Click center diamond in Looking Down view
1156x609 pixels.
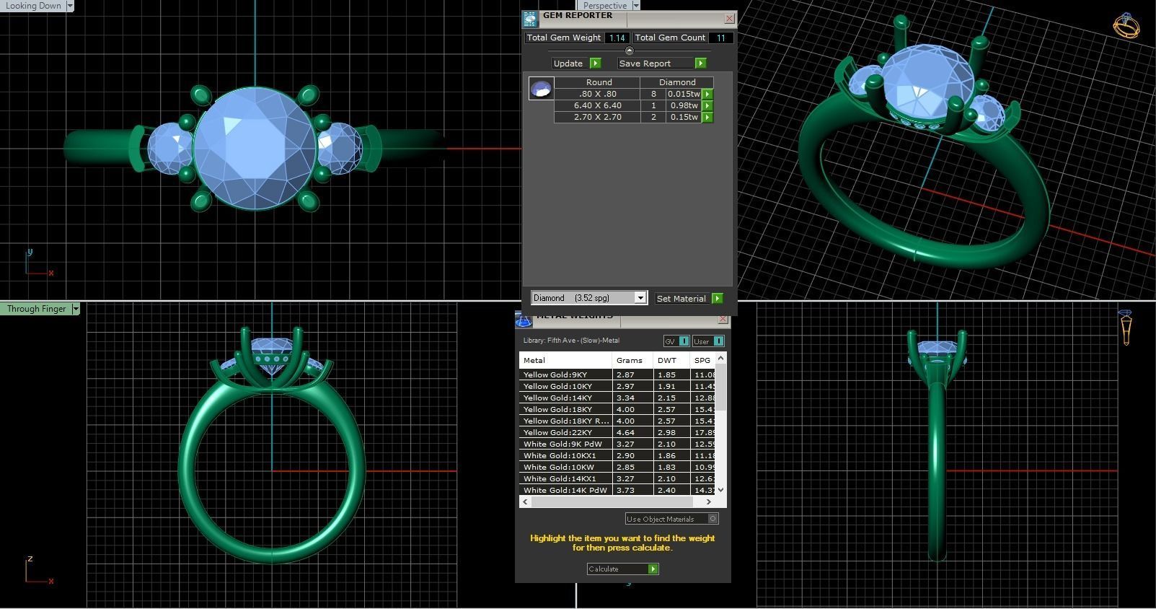tap(255, 149)
